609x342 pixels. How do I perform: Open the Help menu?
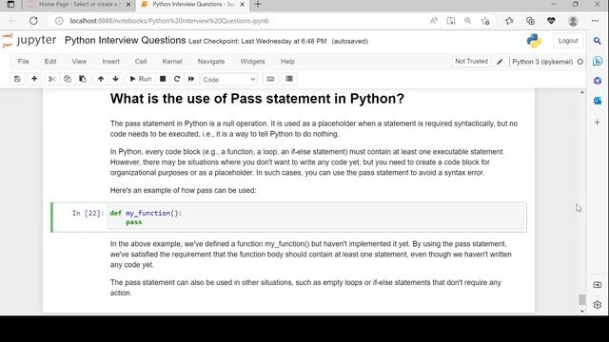287,61
